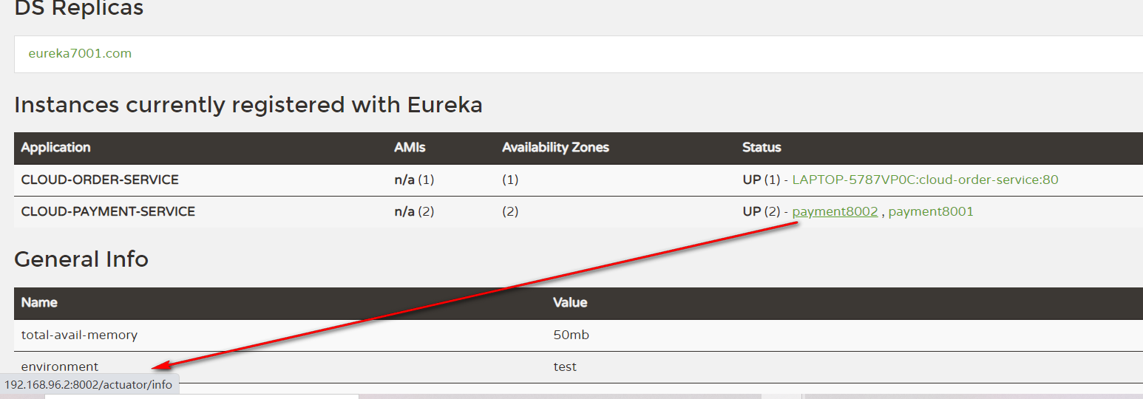The height and width of the screenshot is (399, 1143).
Task: Click the Instances currently registered with Eureka heading
Action: 248,105
